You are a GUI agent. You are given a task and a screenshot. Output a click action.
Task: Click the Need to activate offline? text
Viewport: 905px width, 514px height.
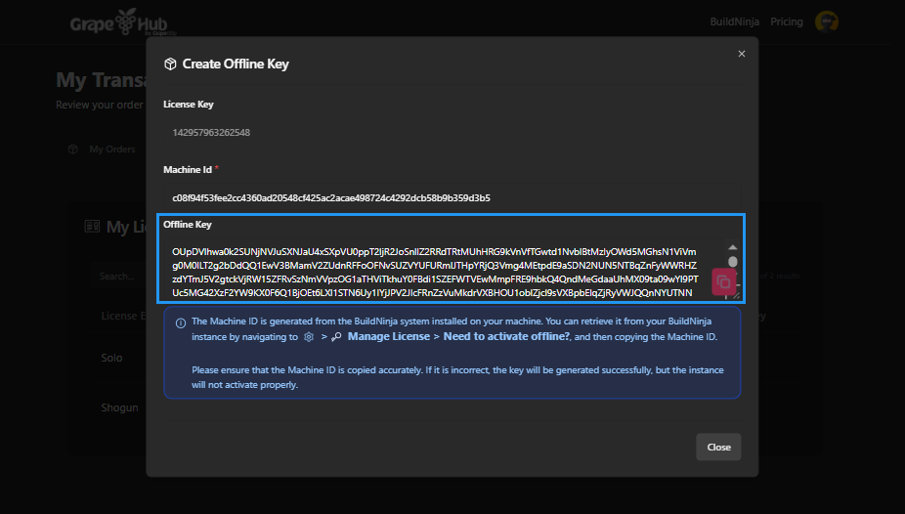[x=506, y=336]
